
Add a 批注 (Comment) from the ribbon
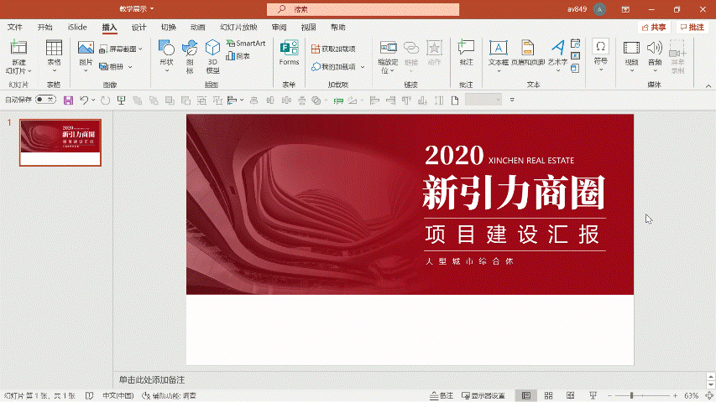pyautogui.click(x=466, y=53)
